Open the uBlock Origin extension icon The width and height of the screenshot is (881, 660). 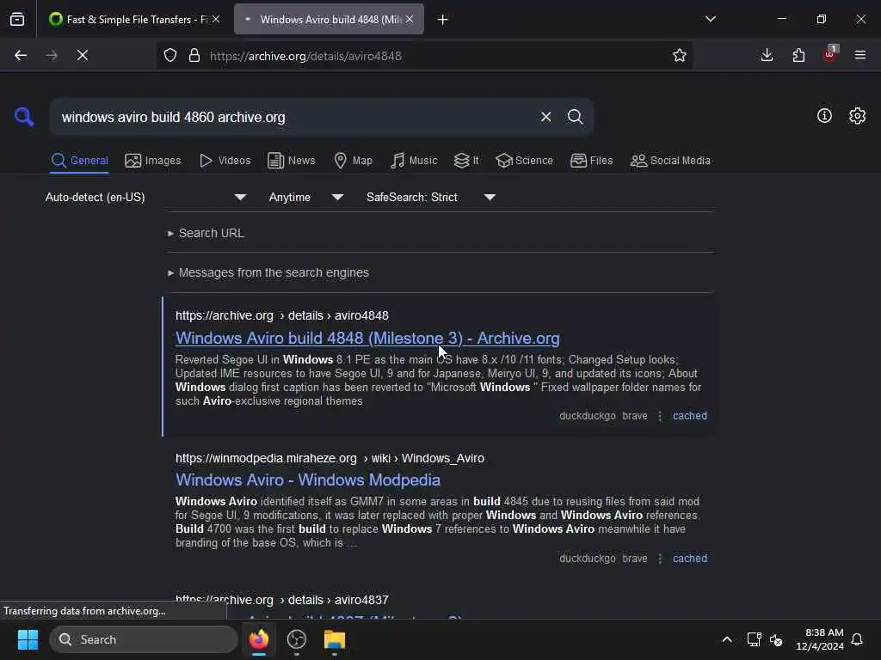tap(830, 54)
